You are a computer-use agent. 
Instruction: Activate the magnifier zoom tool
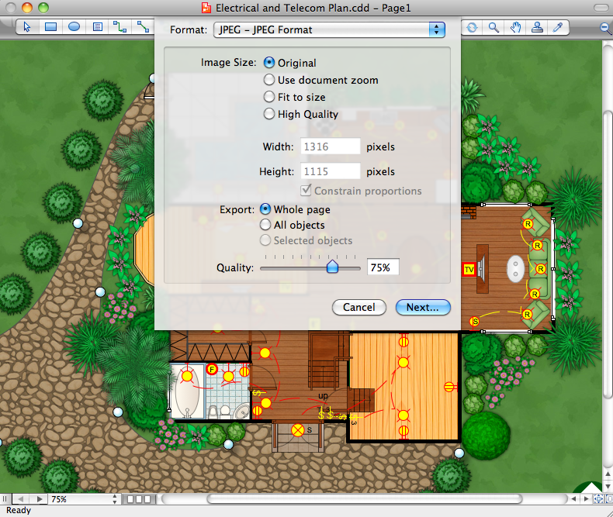[x=494, y=27]
